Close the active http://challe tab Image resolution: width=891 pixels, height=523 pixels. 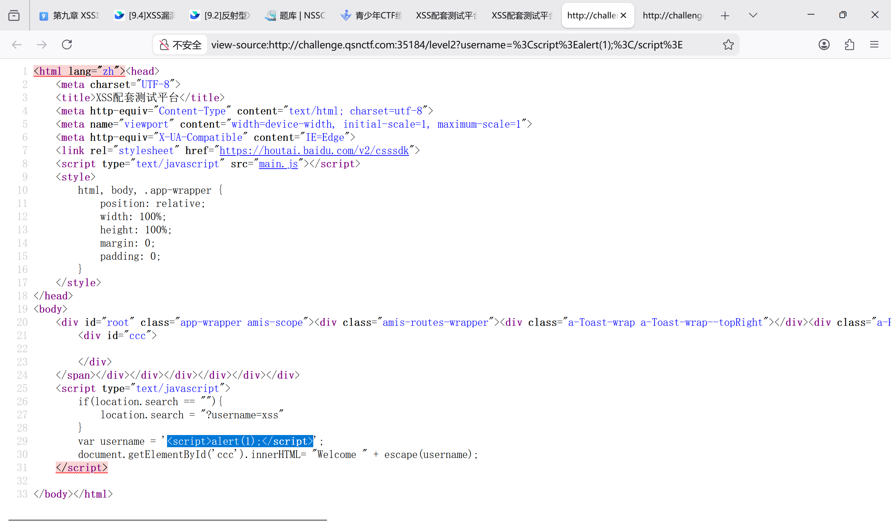(x=623, y=16)
